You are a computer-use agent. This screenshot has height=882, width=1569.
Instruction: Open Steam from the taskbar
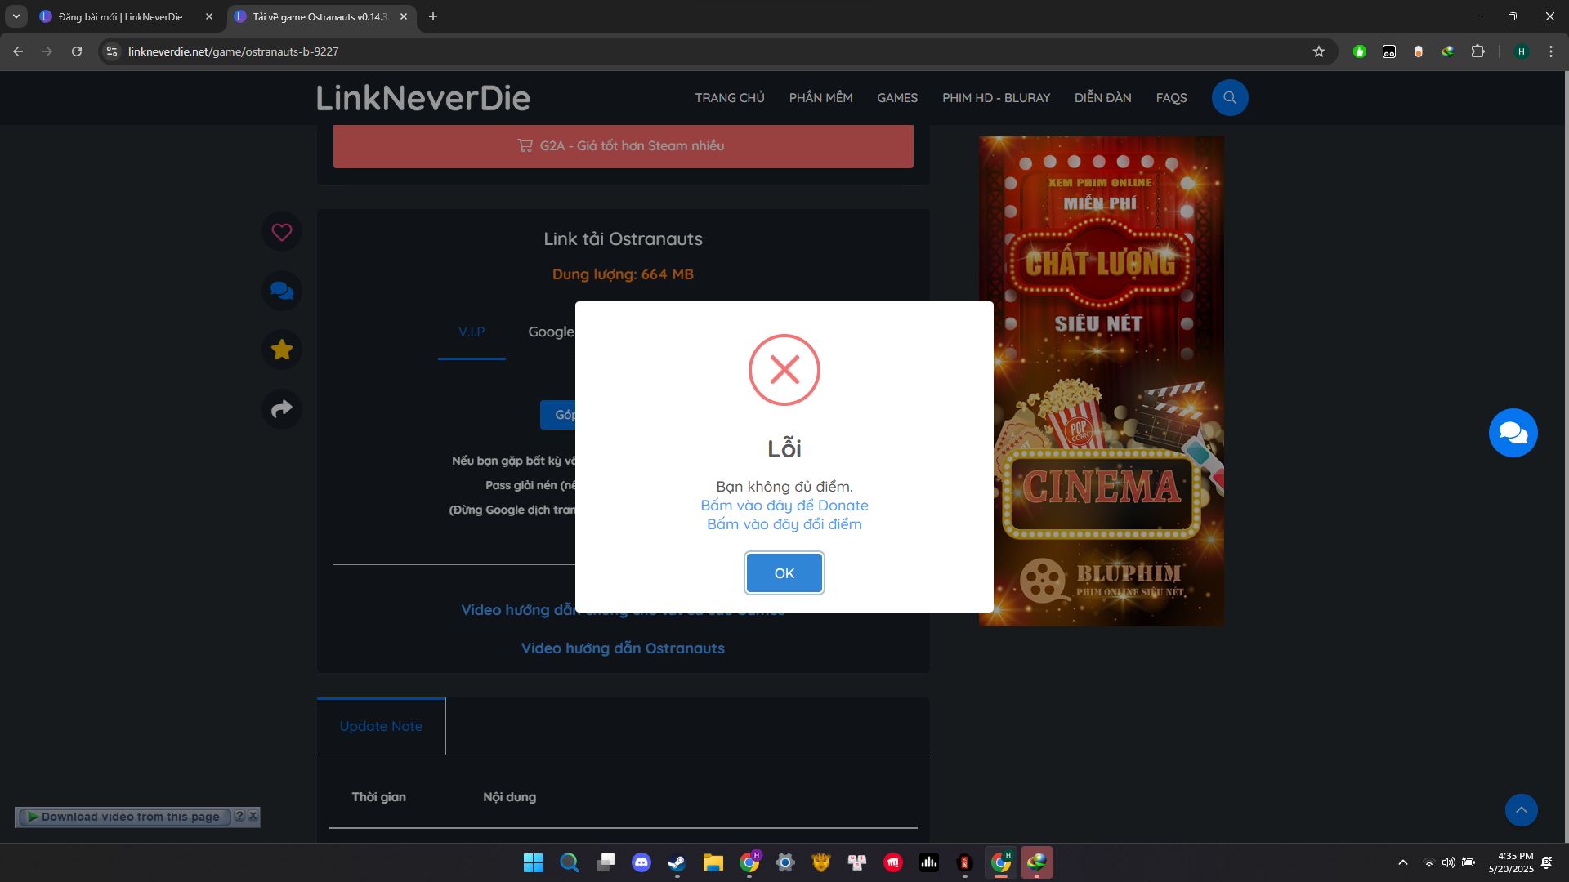pyautogui.click(x=676, y=862)
